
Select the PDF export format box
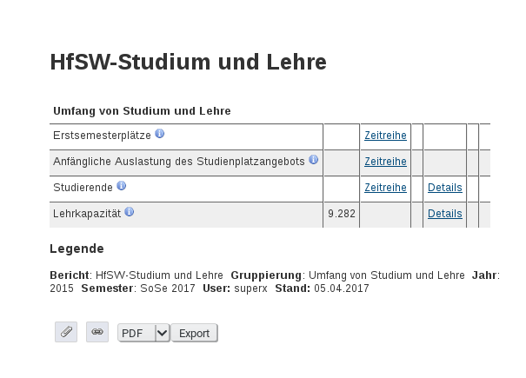143,333
